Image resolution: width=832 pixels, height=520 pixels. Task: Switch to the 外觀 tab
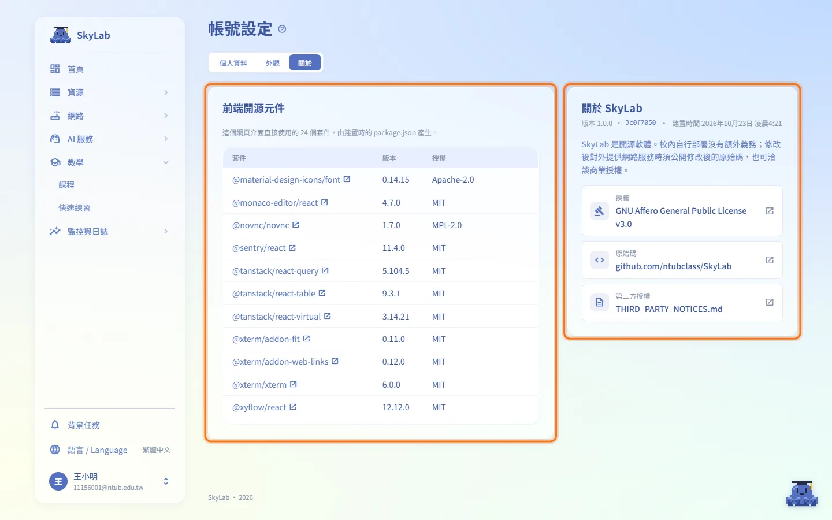pos(273,63)
